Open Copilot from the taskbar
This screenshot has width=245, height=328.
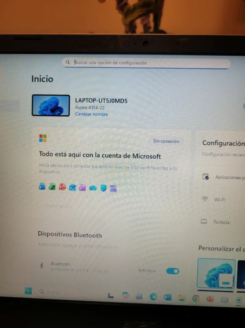pyautogui.click(x=126, y=295)
